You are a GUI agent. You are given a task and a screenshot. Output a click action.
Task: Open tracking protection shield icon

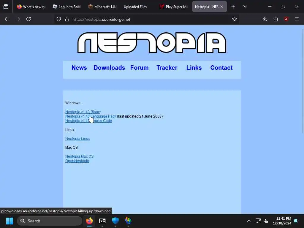[59, 19]
